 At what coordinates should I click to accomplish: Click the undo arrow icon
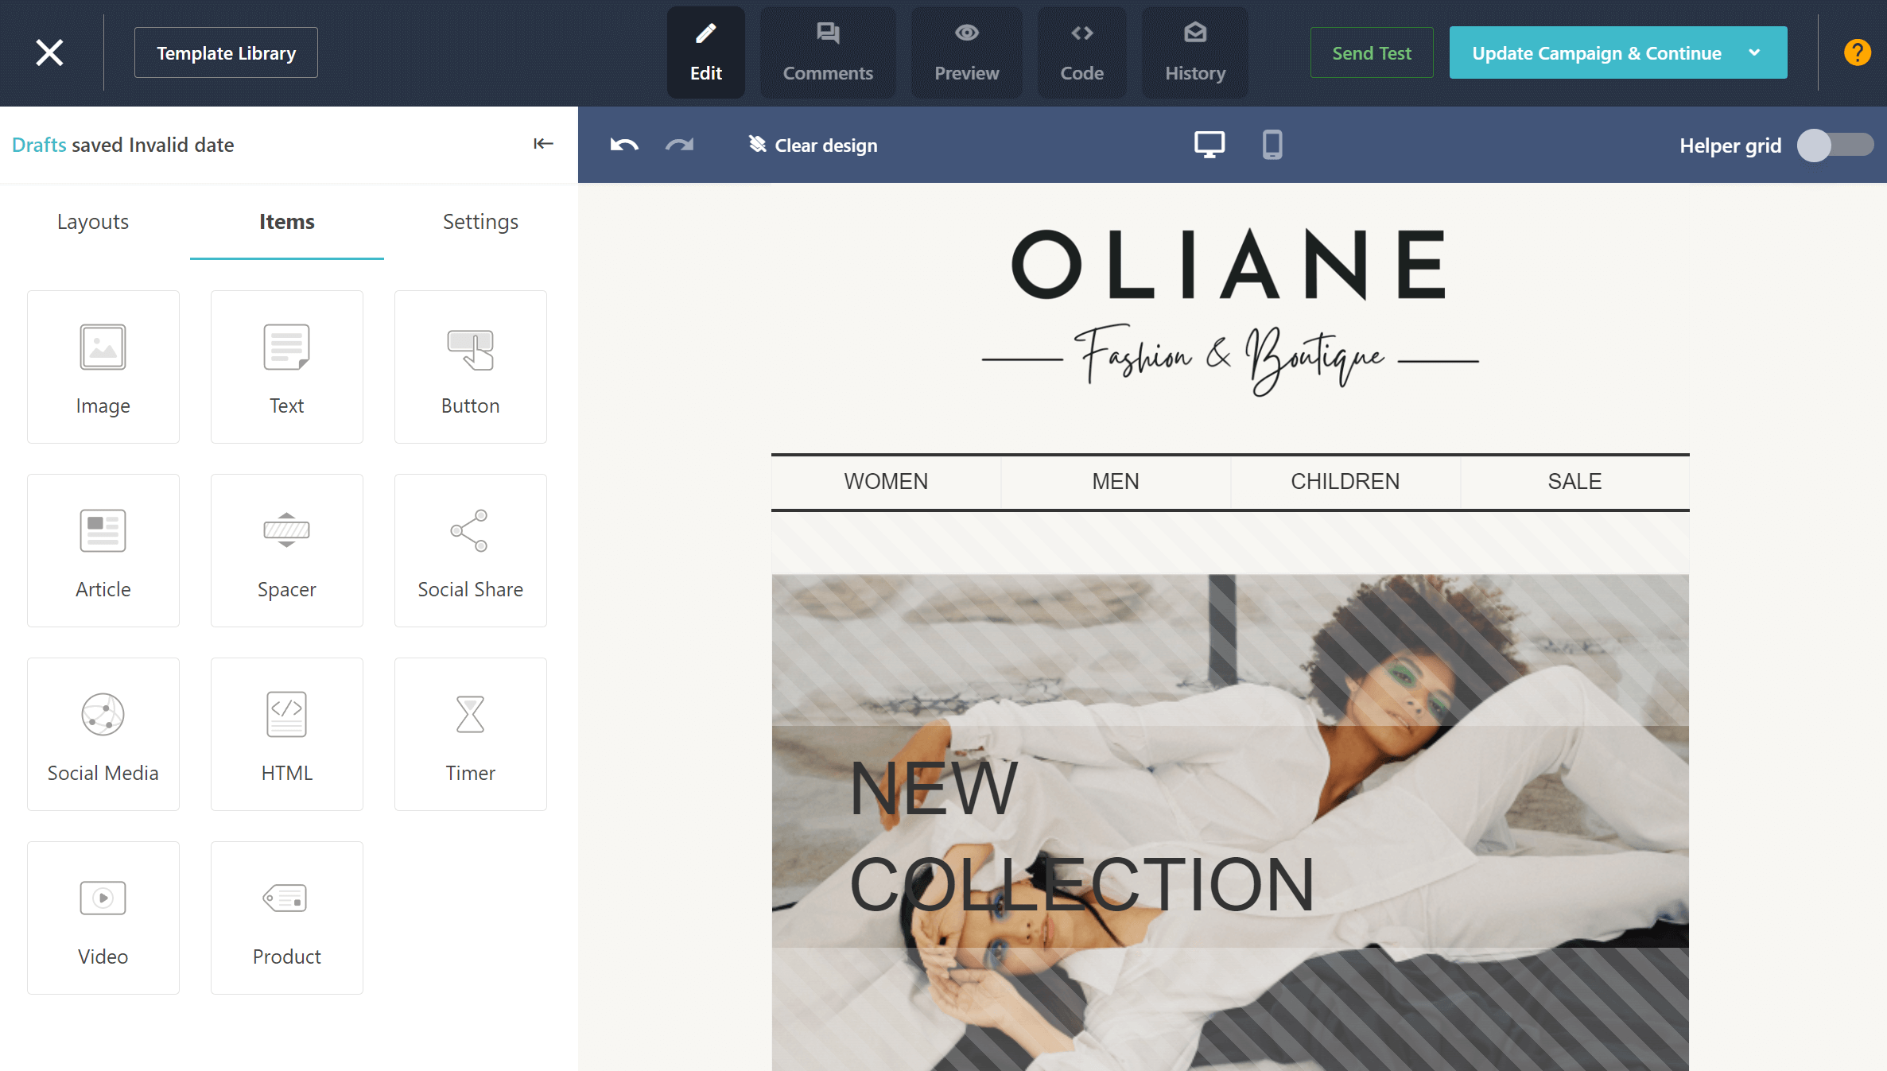coord(623,144)
